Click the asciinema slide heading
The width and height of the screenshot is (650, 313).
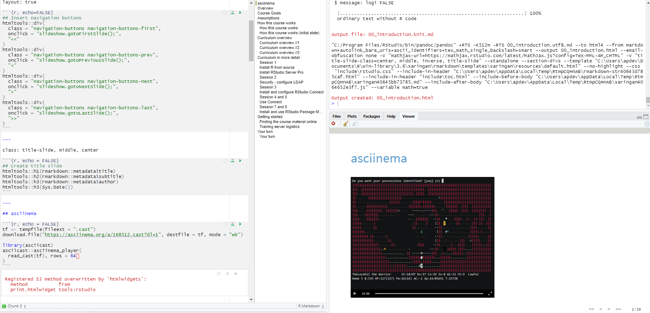[x=379, y=159]
